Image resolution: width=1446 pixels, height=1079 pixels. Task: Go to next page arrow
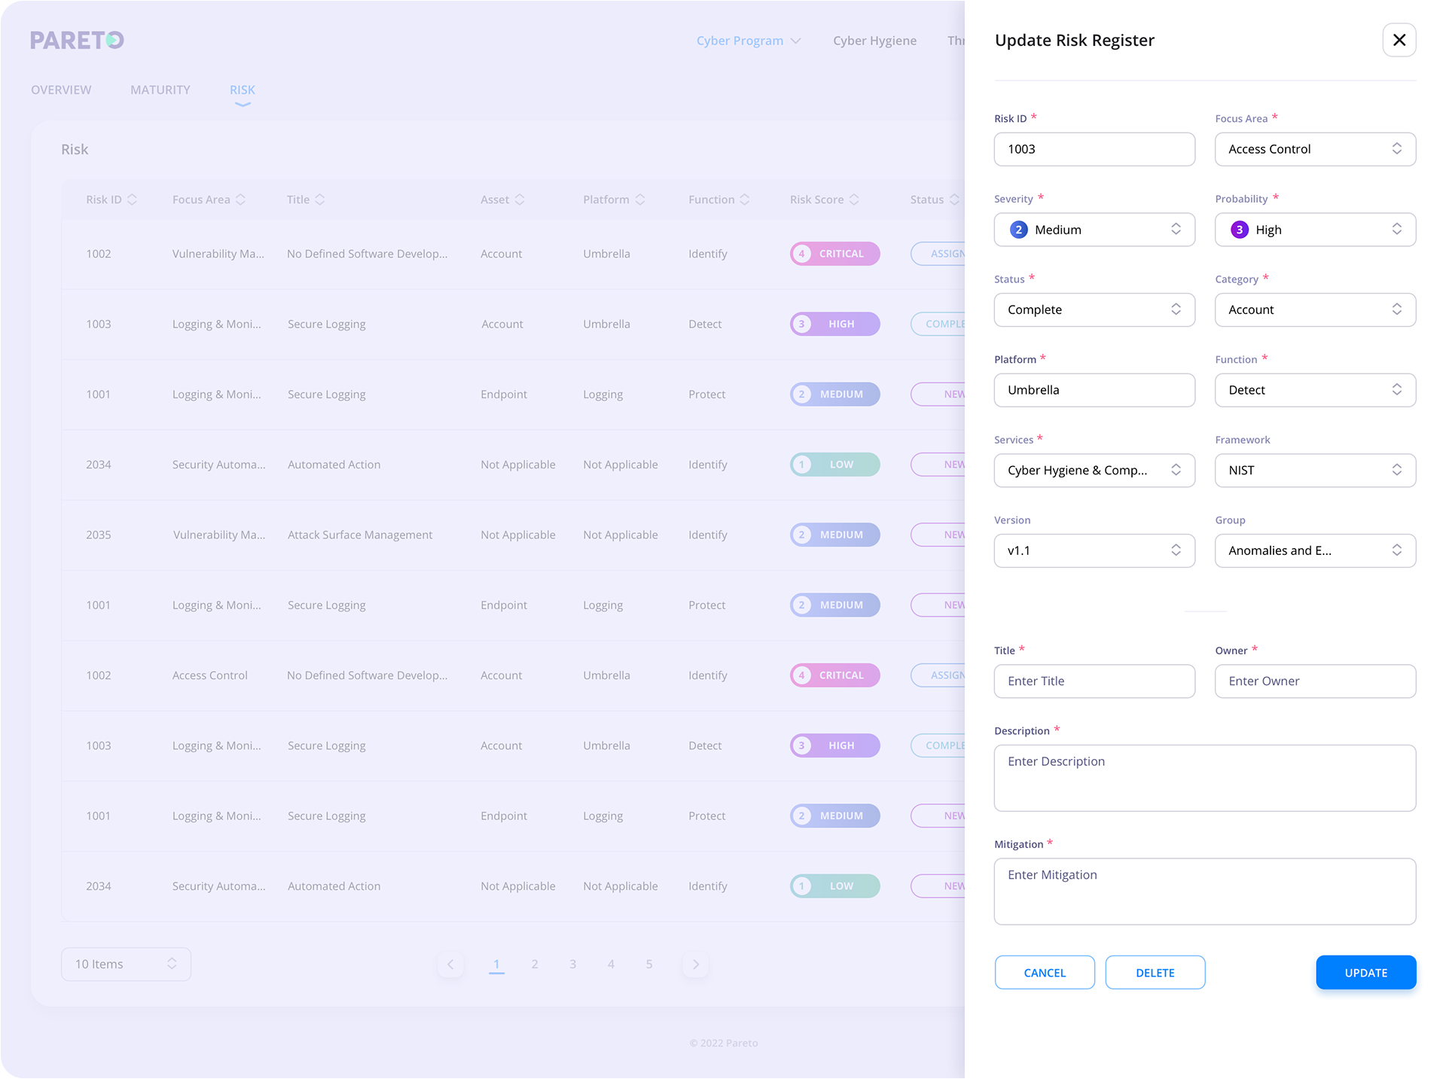695,964
